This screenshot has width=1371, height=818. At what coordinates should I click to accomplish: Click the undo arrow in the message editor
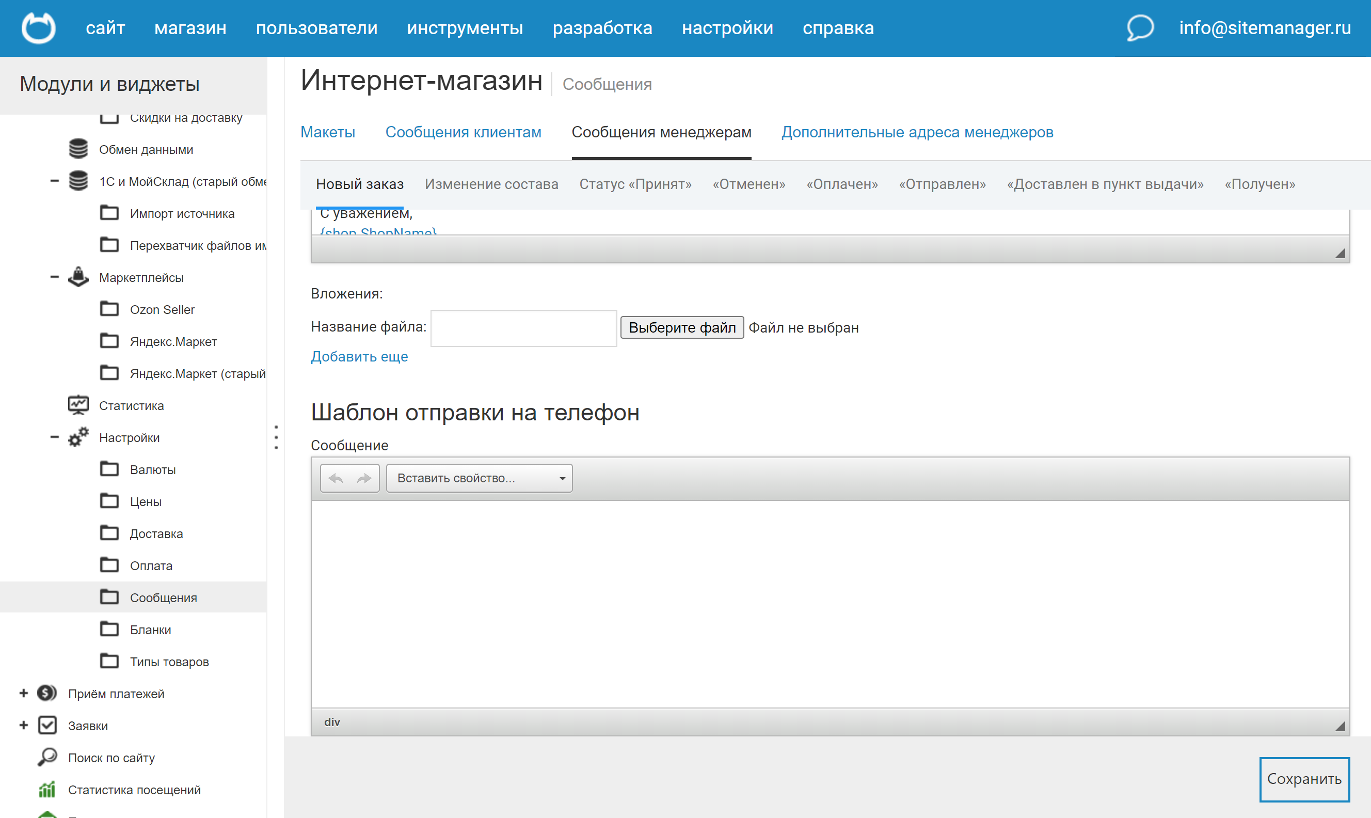337,478
